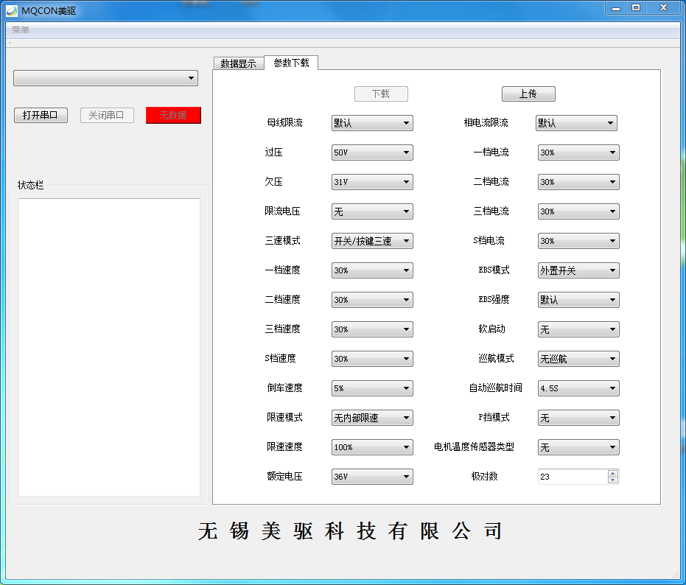The height and width of the screenshot is (585, 686).
Task: Click the red 无数据 status indicator
Action: coord(173,115)
